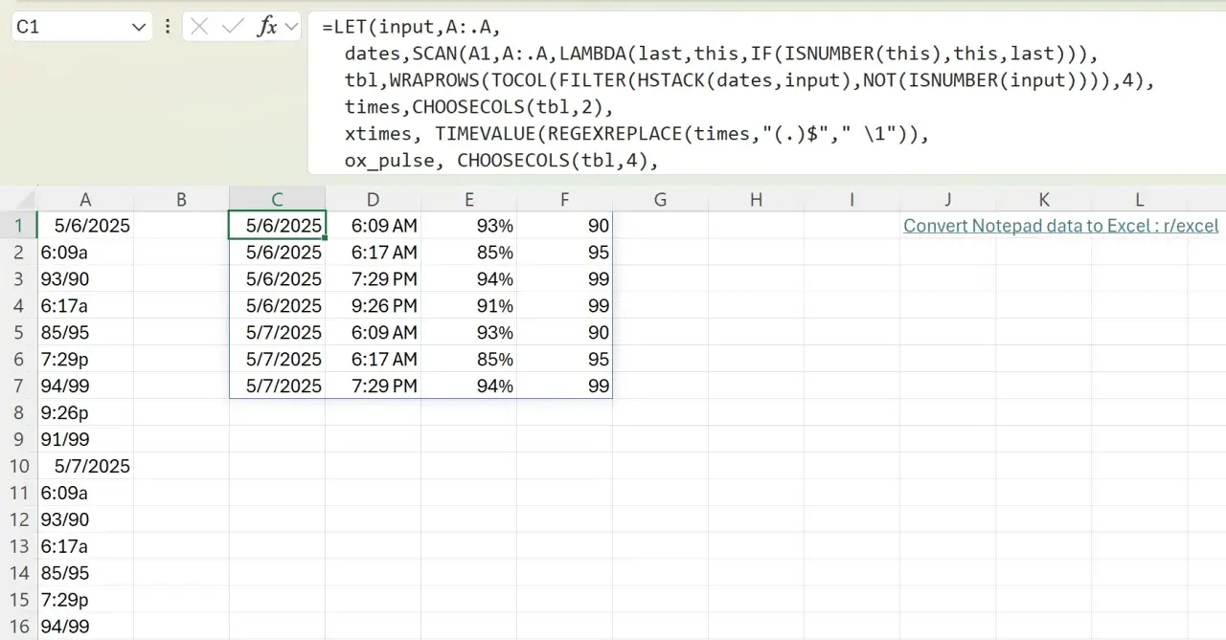Click cell C5 showing 5/7/2025
Image resolution: width=1226 pixels, height=640 pixels.
pyautogui.click(x=277, y=333)
